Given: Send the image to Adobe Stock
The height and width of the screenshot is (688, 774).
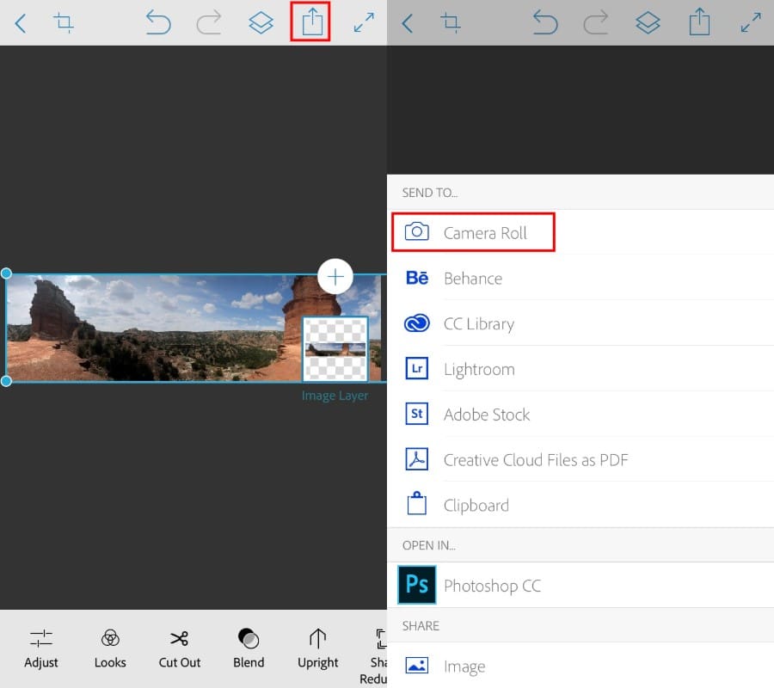Looking at the screenshot, I should 486,415.
